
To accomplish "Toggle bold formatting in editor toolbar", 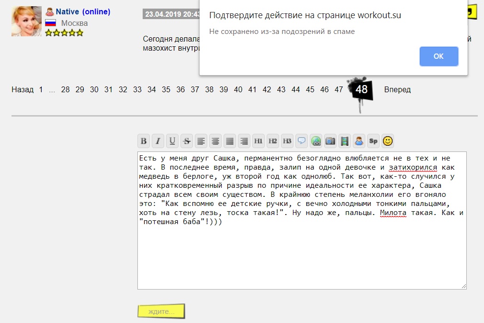I will click(144, 141).
